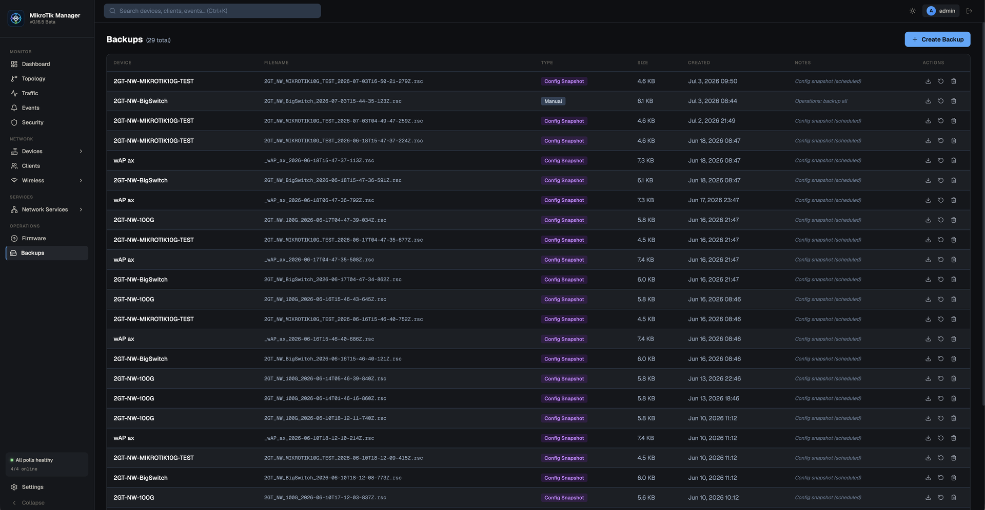
Task: Expand the Network Services chevron
Action: tap(81, 209)
